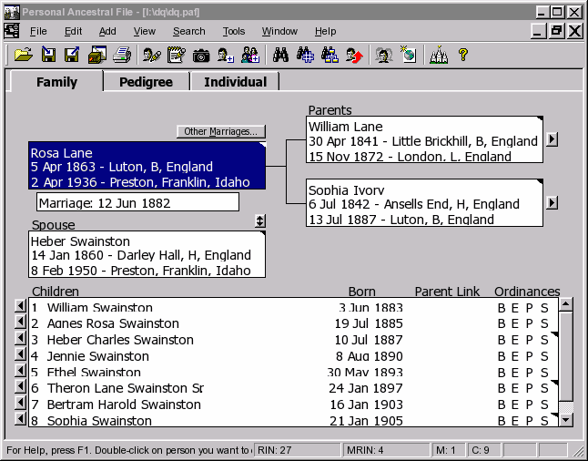This screenshot has width=588, height=461.
Task: Switch to the Individual tab
Action: (235, 82)
